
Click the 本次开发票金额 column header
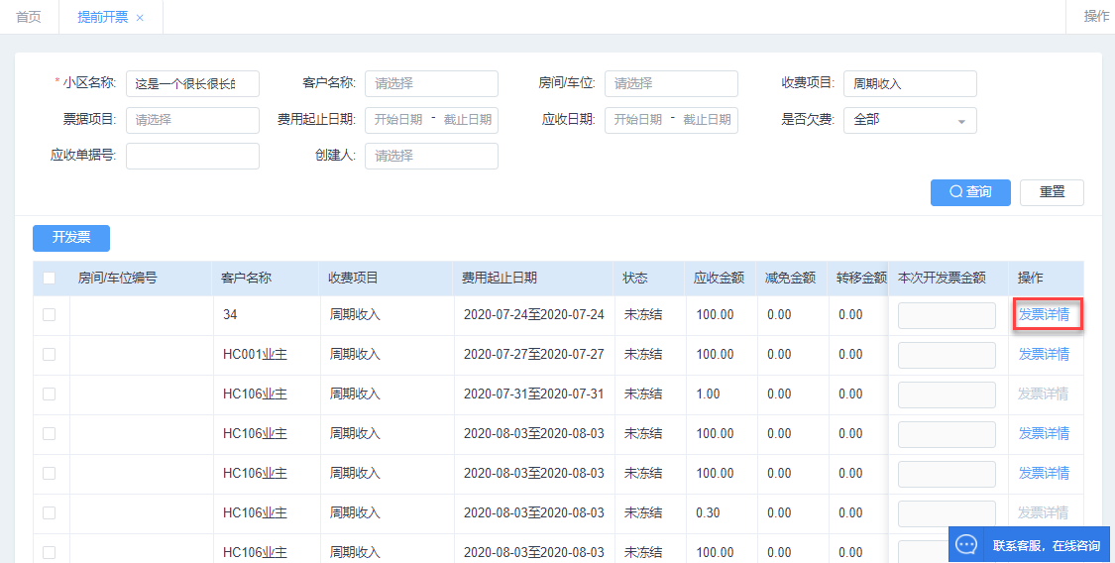[943, 278]
